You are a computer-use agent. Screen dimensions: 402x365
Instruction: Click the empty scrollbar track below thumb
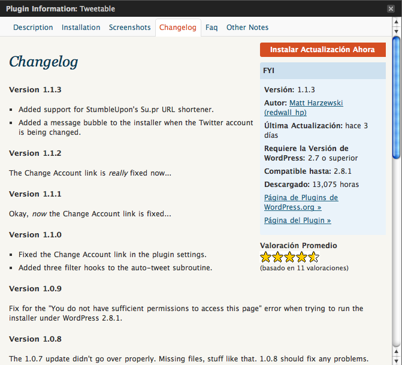click(396, 252)
